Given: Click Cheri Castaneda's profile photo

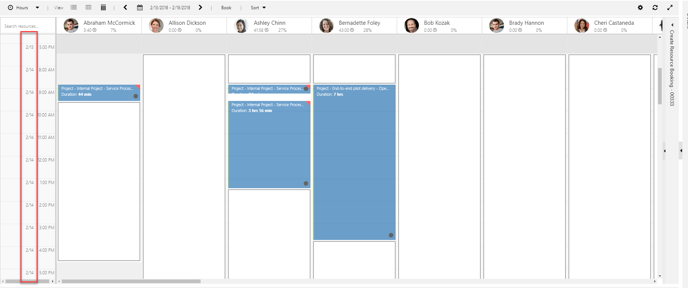Looking at the screenshot, I should (x=581, y=26).
